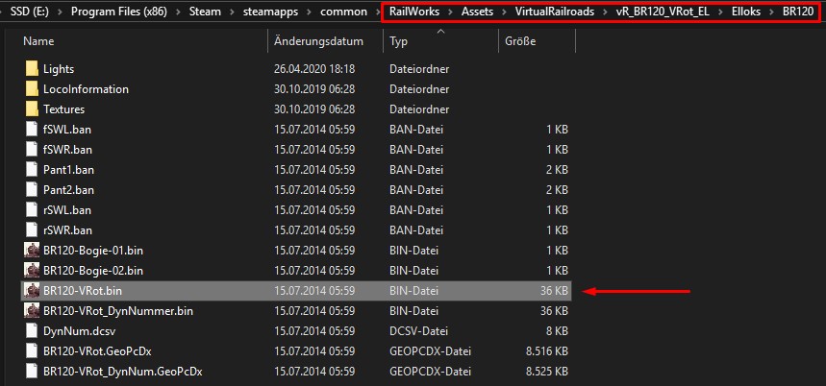Expand chevron after VirtualRailroads breadcrumb
The height and width of the screenshot is (386, 826).
point(605,12)
